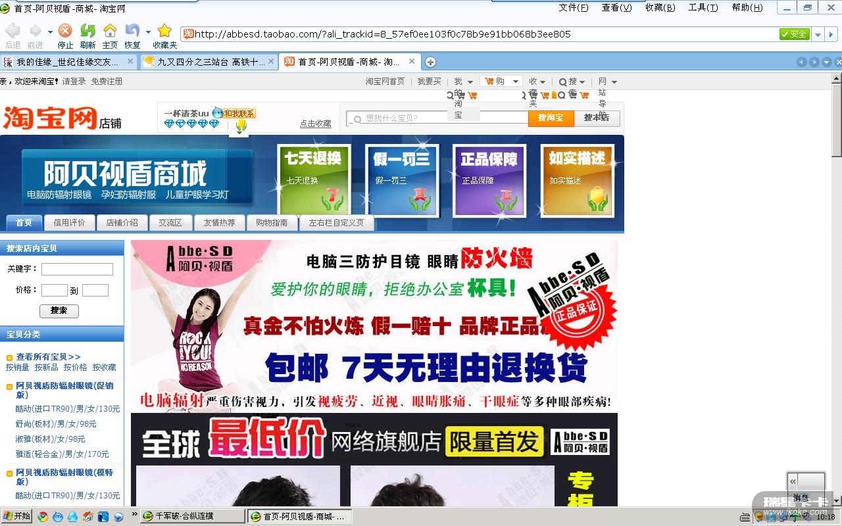Close the 九又四分之三站台 tab
The image size is (842, 526).
(x=270, y=61)
